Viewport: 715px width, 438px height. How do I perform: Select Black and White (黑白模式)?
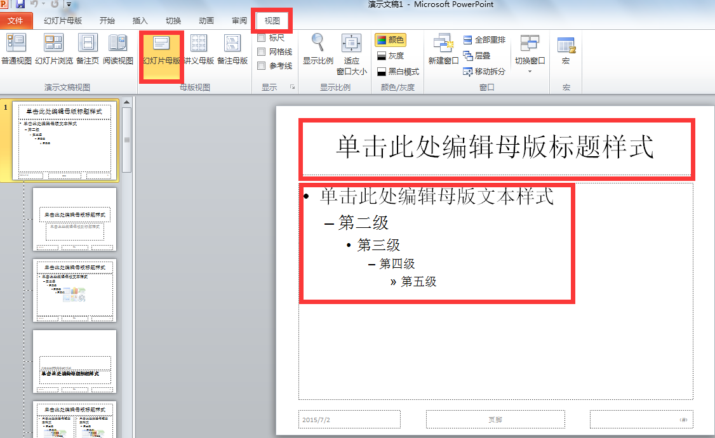click(398, 72)
